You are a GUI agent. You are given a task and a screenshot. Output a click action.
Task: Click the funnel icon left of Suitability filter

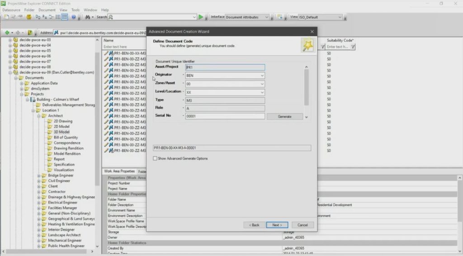tap(322, 47)
